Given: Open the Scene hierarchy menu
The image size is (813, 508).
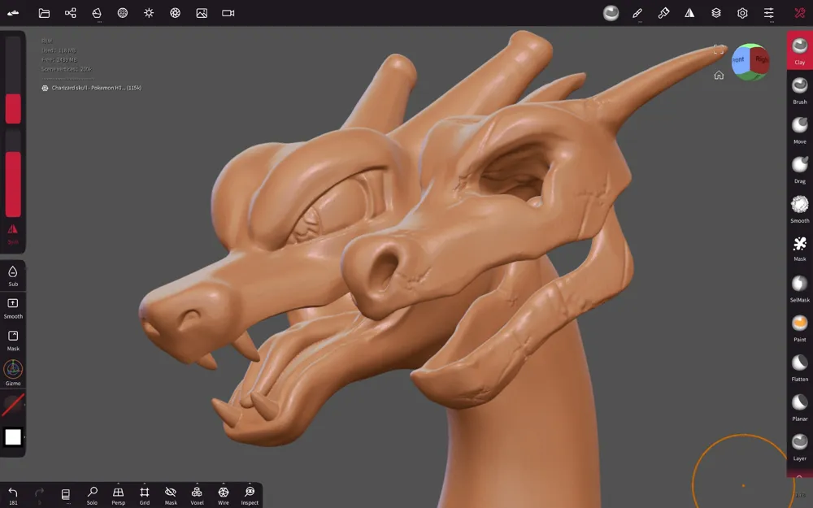Looking at the screenshot, I should [x=71, y=13].
